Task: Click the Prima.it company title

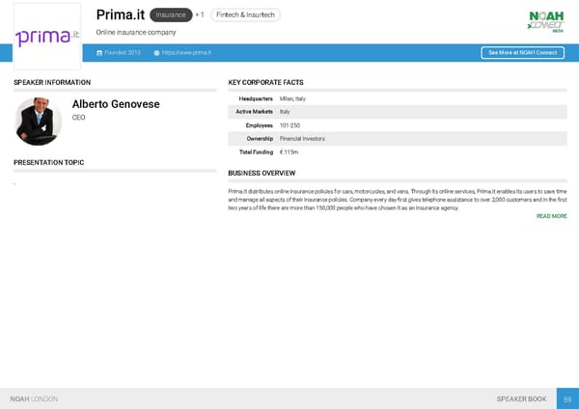Action: tap(120, 14)
